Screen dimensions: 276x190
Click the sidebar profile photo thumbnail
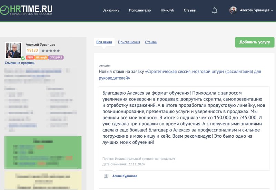click(13, 50)
